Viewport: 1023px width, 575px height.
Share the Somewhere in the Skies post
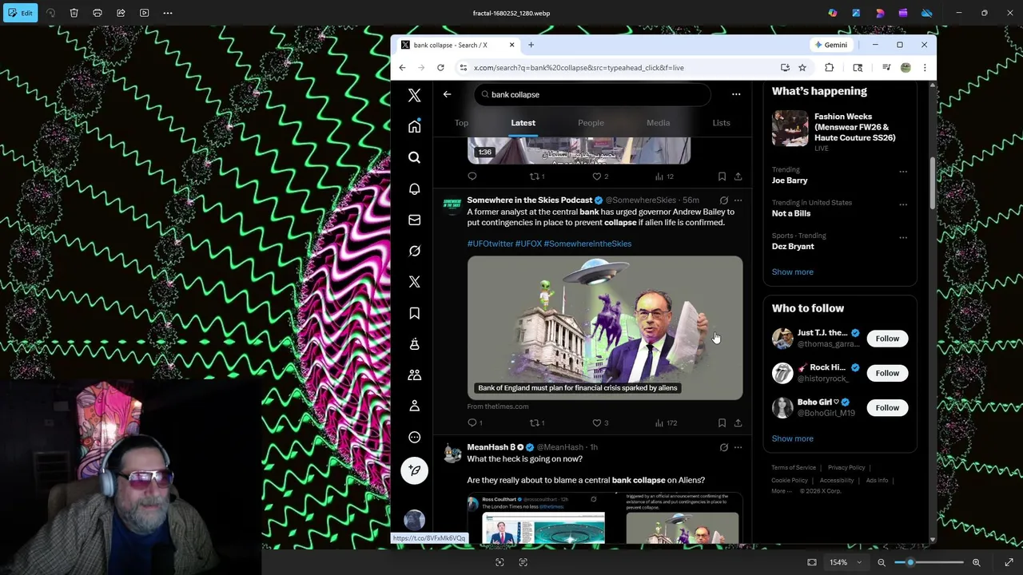point(738,422)
